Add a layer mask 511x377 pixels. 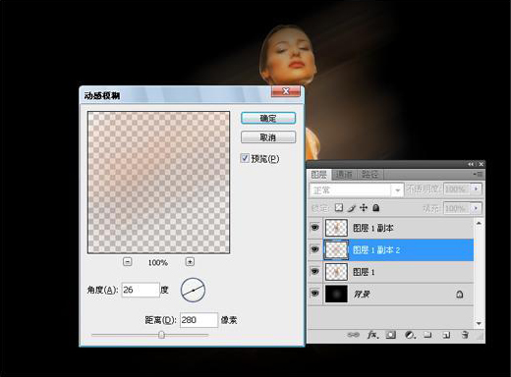coord(390,335)
